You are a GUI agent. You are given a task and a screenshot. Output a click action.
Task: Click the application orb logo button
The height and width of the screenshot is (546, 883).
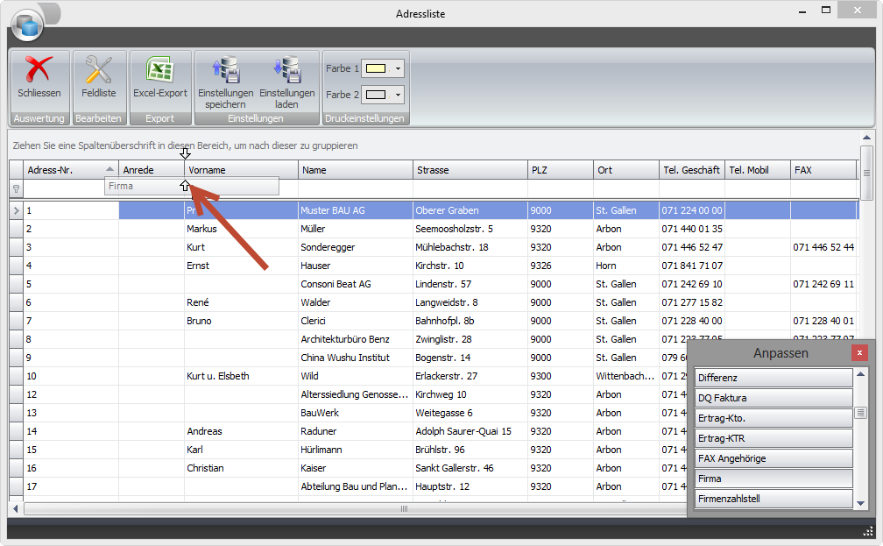pos(27,25)
